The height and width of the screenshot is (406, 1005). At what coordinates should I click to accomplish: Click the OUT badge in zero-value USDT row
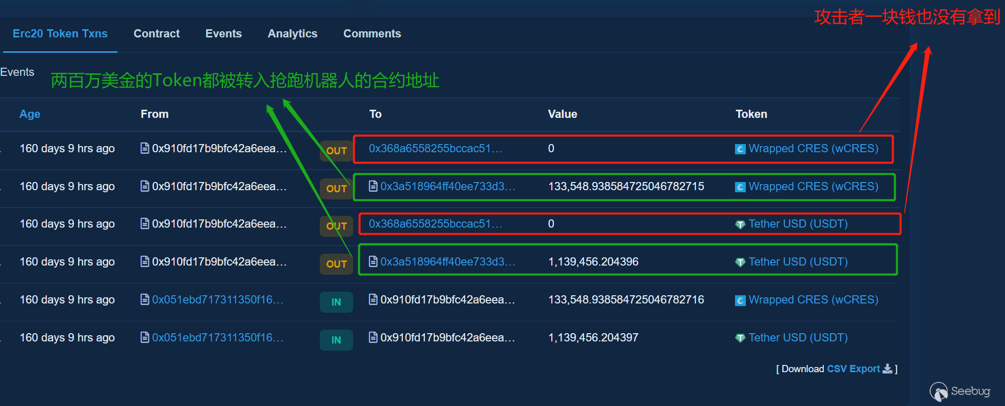[336, 226]
